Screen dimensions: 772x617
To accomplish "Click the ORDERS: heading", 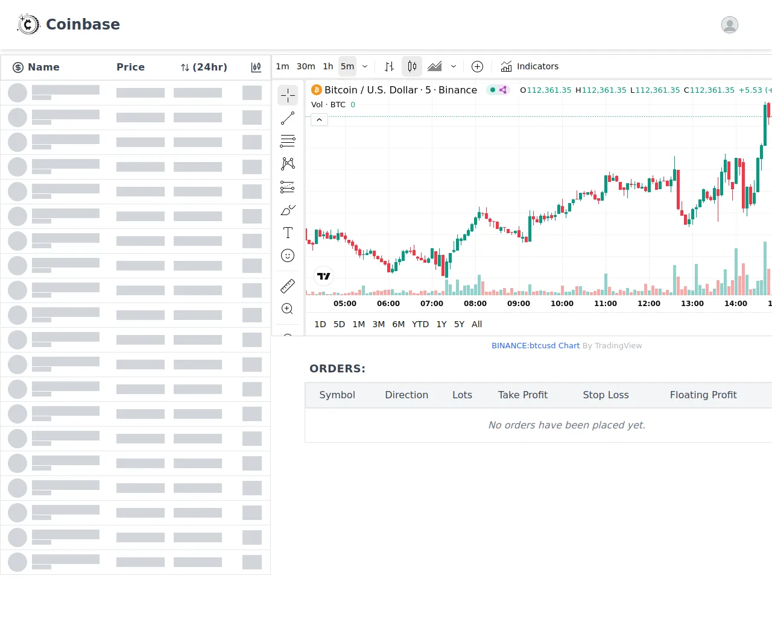I will 337,369.
